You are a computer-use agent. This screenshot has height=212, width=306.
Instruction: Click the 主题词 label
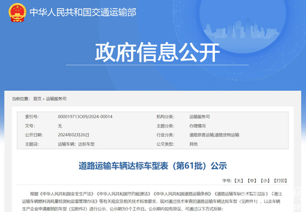[x=32, y=144]
